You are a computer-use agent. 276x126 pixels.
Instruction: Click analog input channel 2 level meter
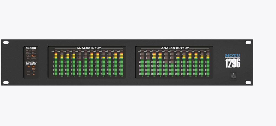coord(62,63)
